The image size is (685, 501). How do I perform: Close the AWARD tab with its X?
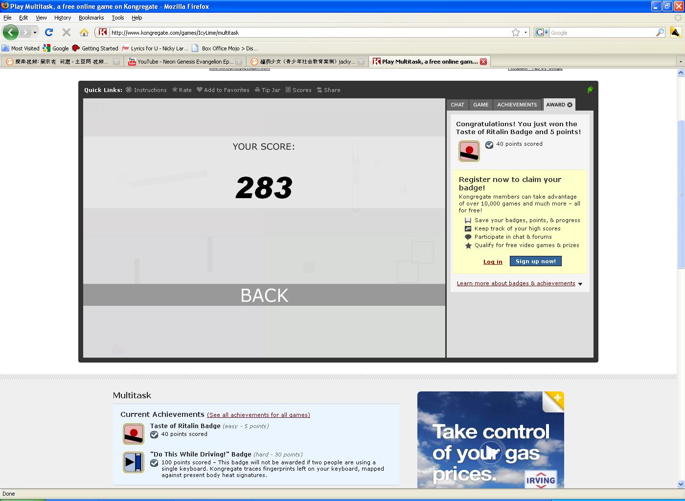[x=570, y=105]
